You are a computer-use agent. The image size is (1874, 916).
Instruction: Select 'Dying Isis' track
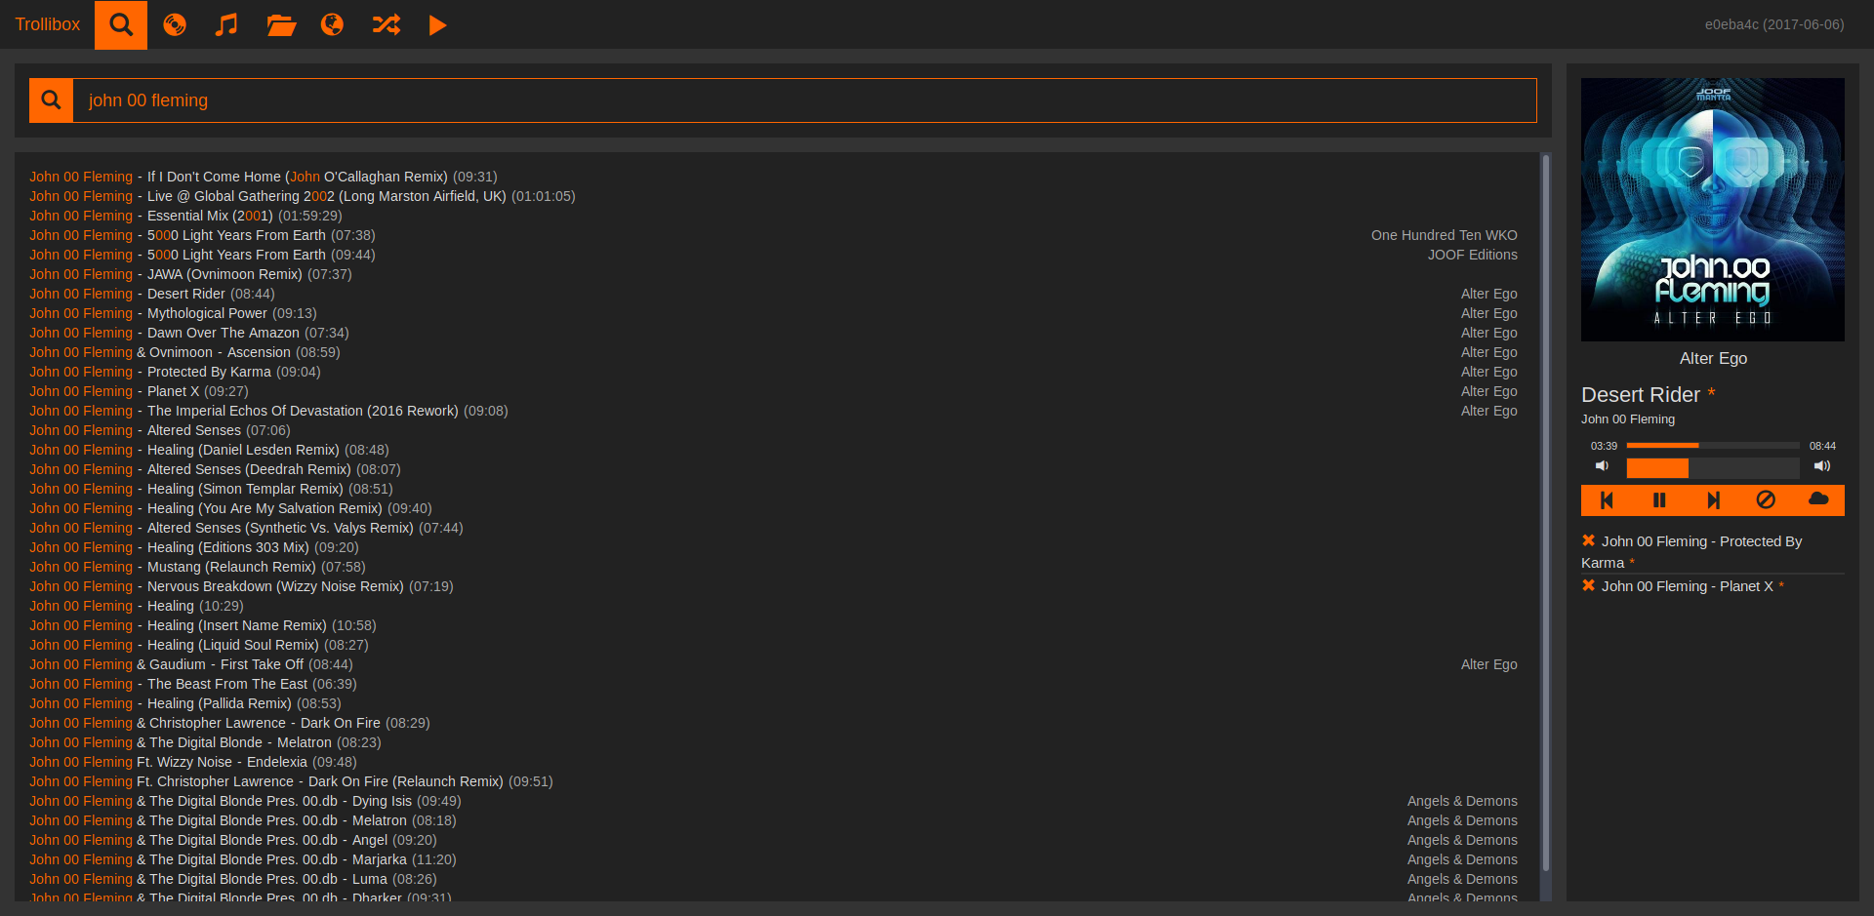click(382, 801)
